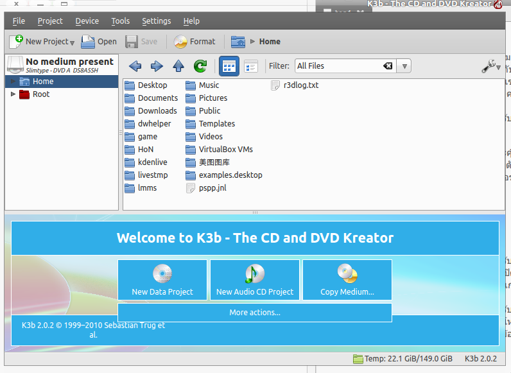Viewport: 511px width, 373px height.
Task: Click the greyed Save toolbar button
Action: point(141,41)
